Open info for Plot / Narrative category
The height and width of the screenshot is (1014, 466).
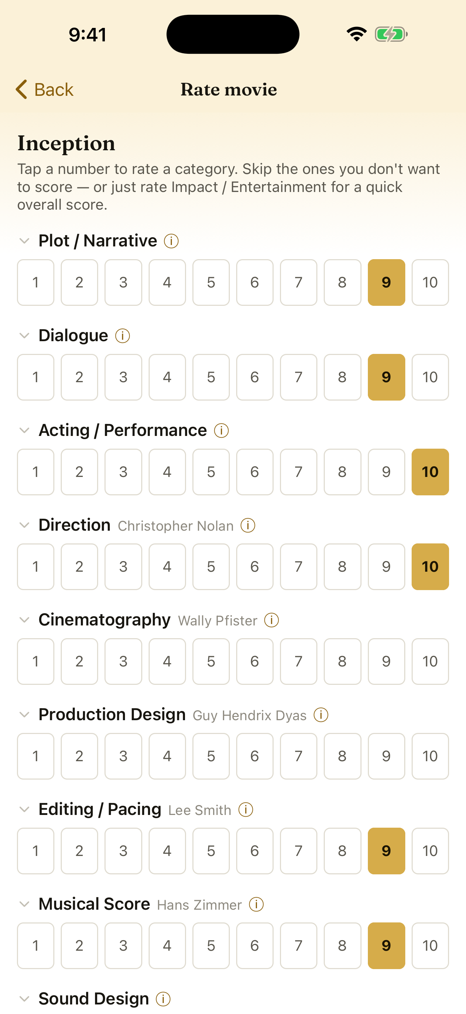tap(171, 241)
